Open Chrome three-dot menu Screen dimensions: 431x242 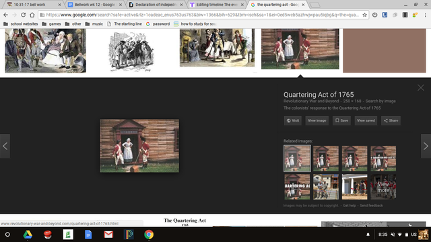point(425,15)
